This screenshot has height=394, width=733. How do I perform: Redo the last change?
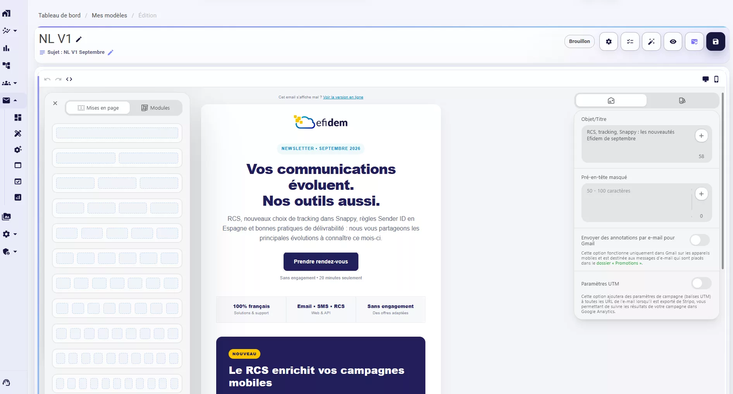(58, 79)
